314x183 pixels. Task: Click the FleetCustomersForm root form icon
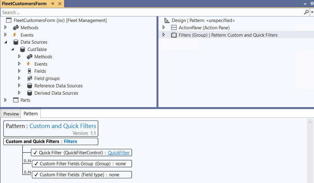click(9, 20)
